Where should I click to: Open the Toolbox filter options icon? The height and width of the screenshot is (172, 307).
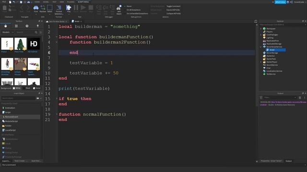pos(40,32)
